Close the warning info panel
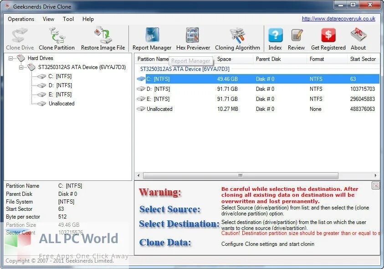384x269 pixels. point(376,185)
